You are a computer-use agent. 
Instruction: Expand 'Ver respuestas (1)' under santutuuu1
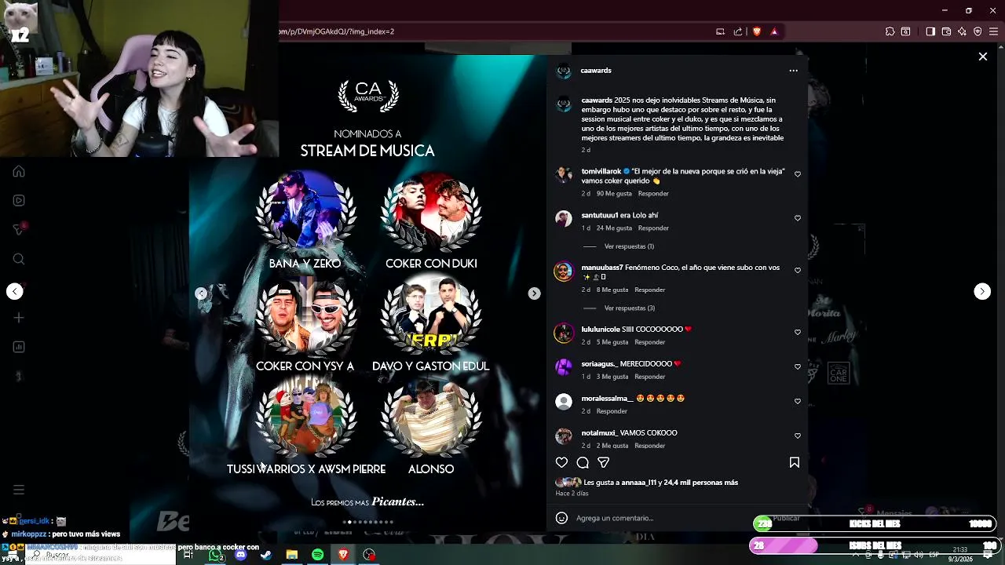[629, 246]
